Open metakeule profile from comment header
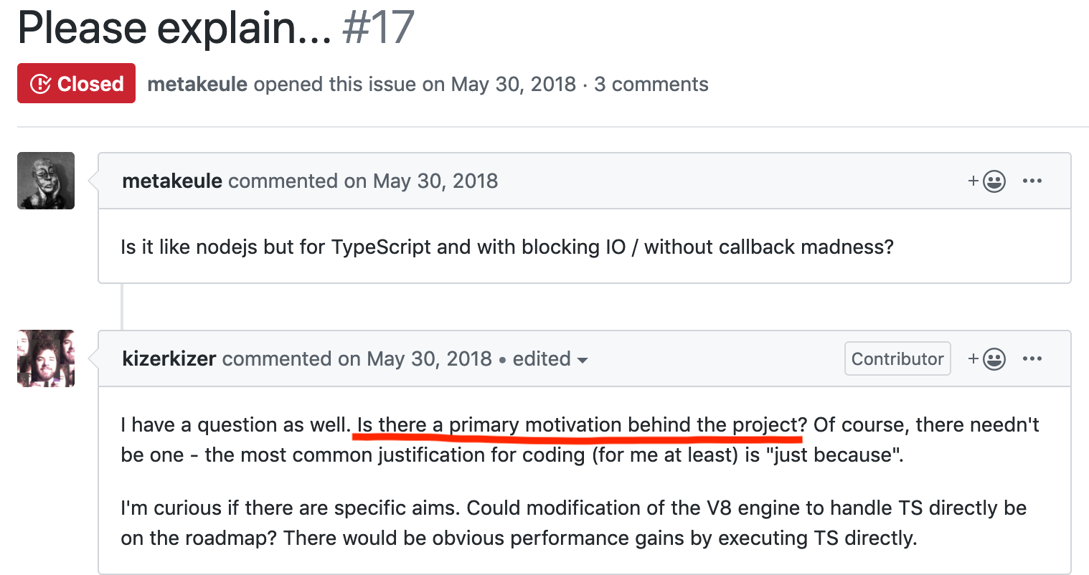Screen dimensions: 1089x575 pos(172,181)
